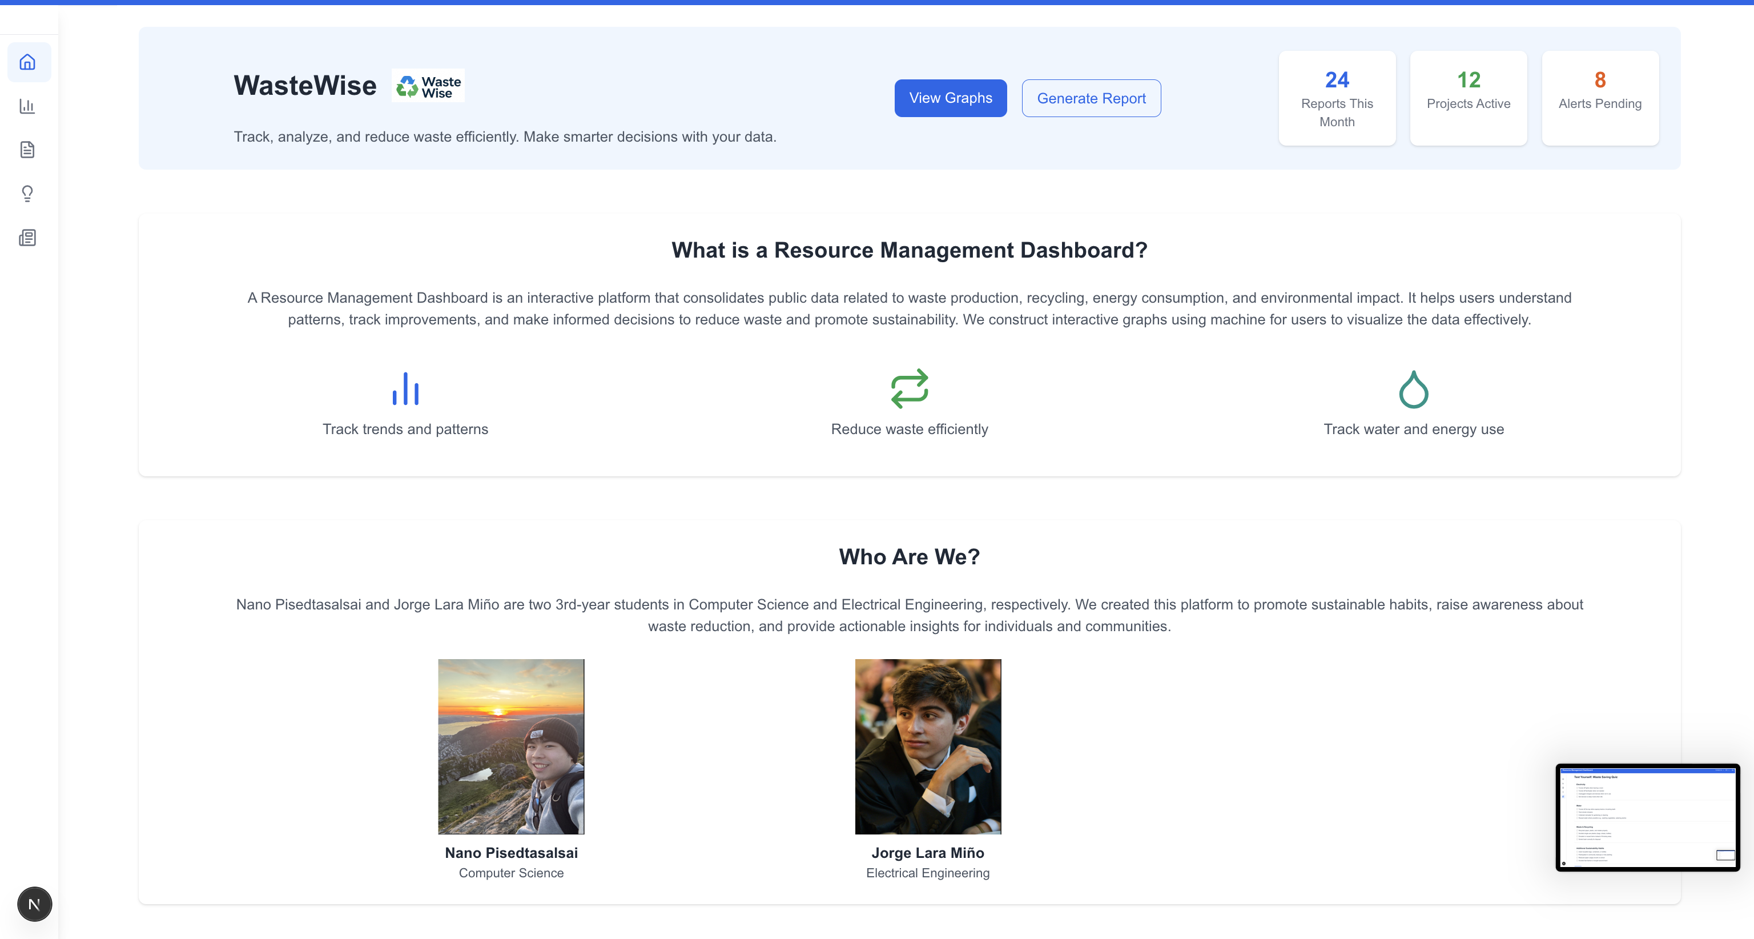Image resolution: width=1754 pixels, height=939 pixels.
Task: Click the blue bar chart trends icon
Action: [x=405, y=389]
